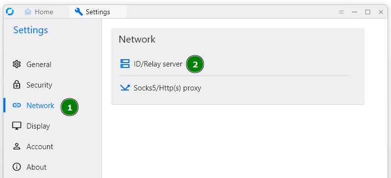Click the blue Settings heading

30,30
